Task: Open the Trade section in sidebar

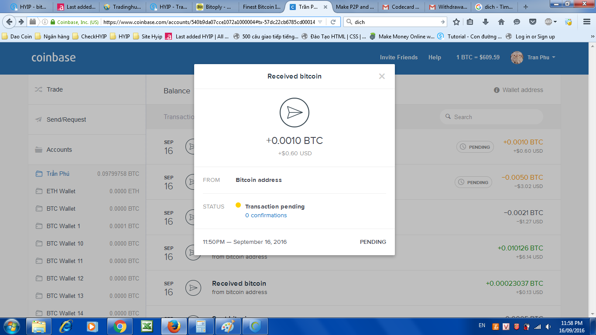Action: pyautogui.click(x=87, y=89)
